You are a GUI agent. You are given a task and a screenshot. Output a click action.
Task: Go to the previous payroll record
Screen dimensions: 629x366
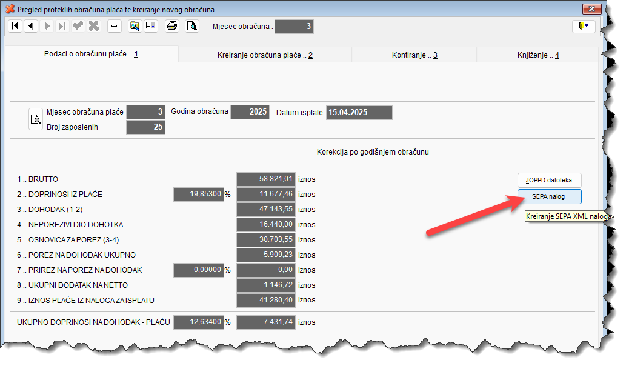coord(30,26)
